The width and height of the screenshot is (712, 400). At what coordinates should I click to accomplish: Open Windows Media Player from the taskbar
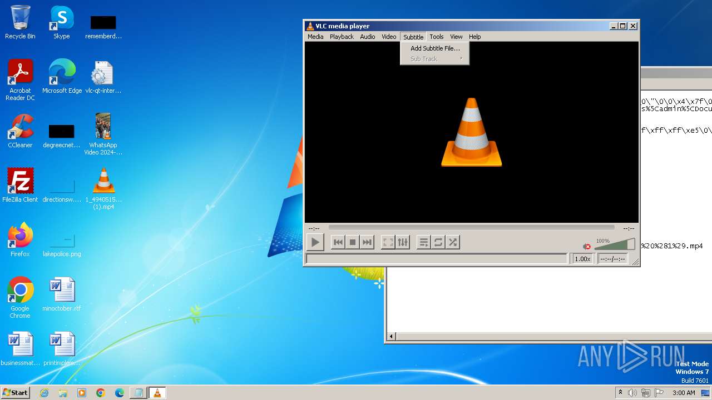coord(82,393)
